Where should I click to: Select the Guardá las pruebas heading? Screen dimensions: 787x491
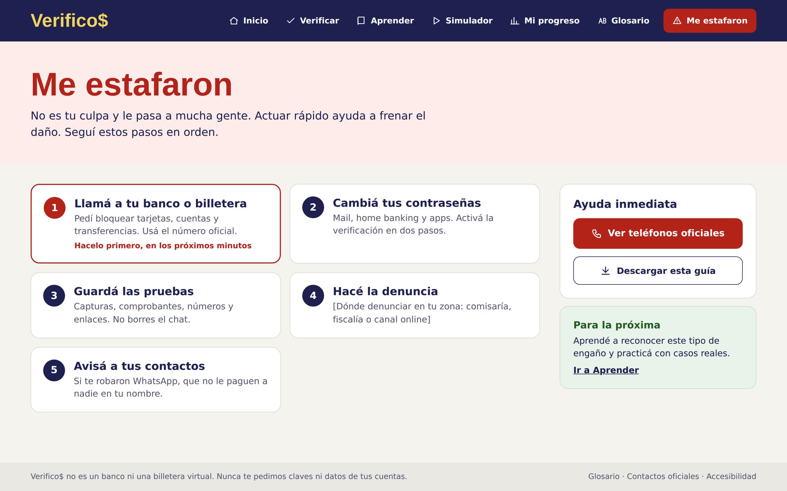[134, 291]
